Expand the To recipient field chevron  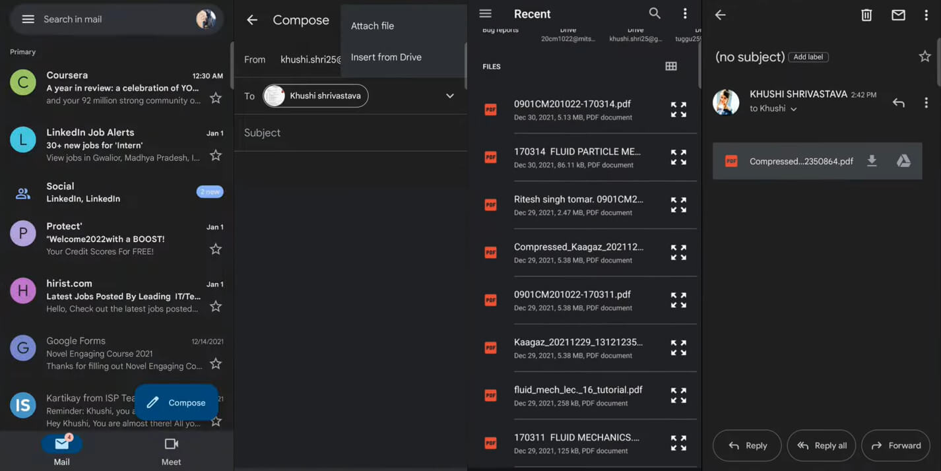[450, 96]
